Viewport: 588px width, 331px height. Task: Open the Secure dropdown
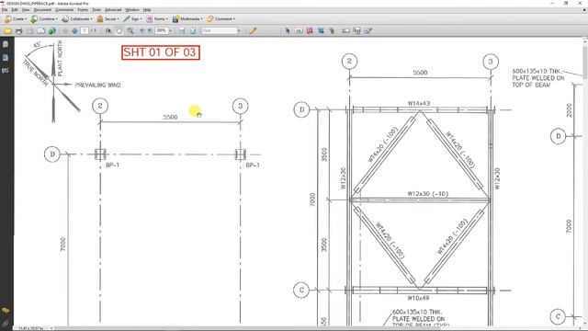click(x=107, y=18)
